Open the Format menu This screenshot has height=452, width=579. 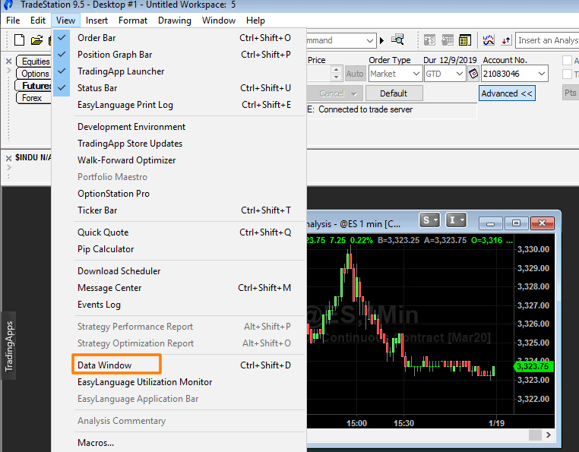coord(133,21)
